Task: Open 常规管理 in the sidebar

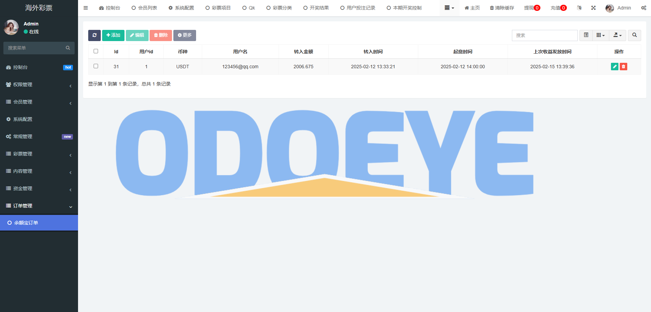Action: click(x=39, y=136)
